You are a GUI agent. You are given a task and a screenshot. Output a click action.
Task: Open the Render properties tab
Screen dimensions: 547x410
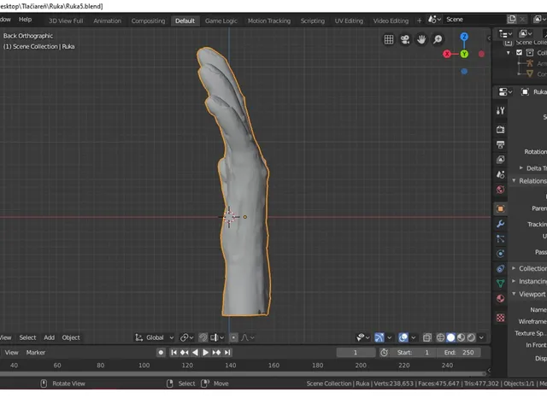500,130
